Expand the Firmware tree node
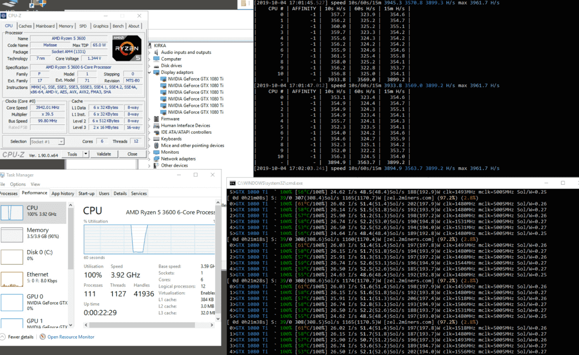This screenshot has height=355, width=579. [150, 119]
